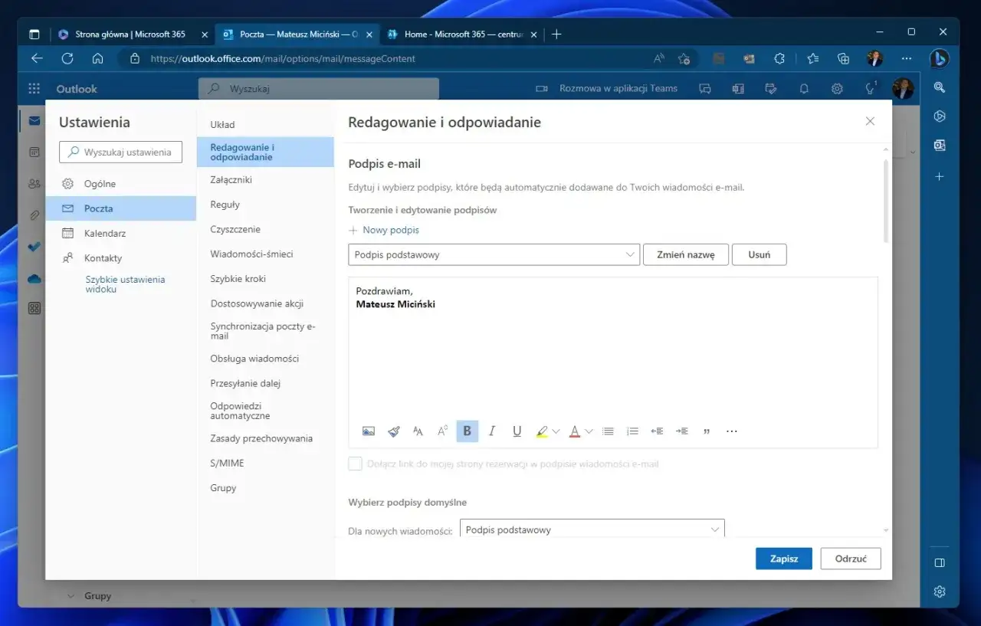The image size is (981, 626).
Task: Toggle underline formatting in signature editor
Action: pyautogui.click(x=517, y=431)
